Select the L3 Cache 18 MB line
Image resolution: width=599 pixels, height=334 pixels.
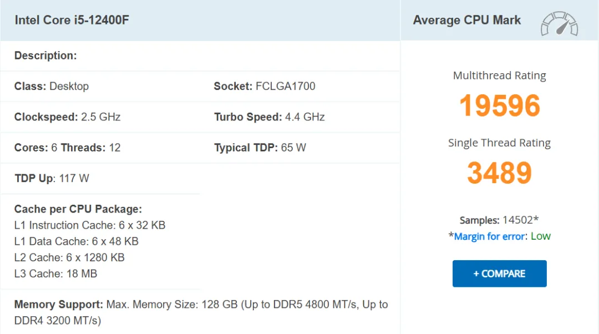pyautogui.click(x=55, y=274)
